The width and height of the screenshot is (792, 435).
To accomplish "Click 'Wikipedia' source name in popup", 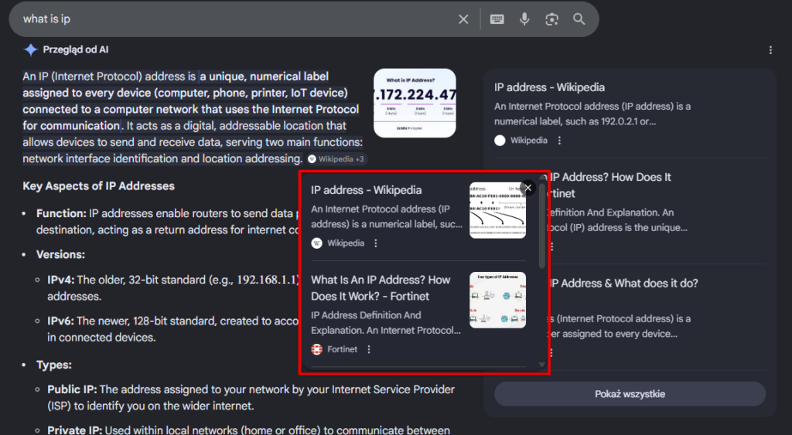I will coord(346,243).
